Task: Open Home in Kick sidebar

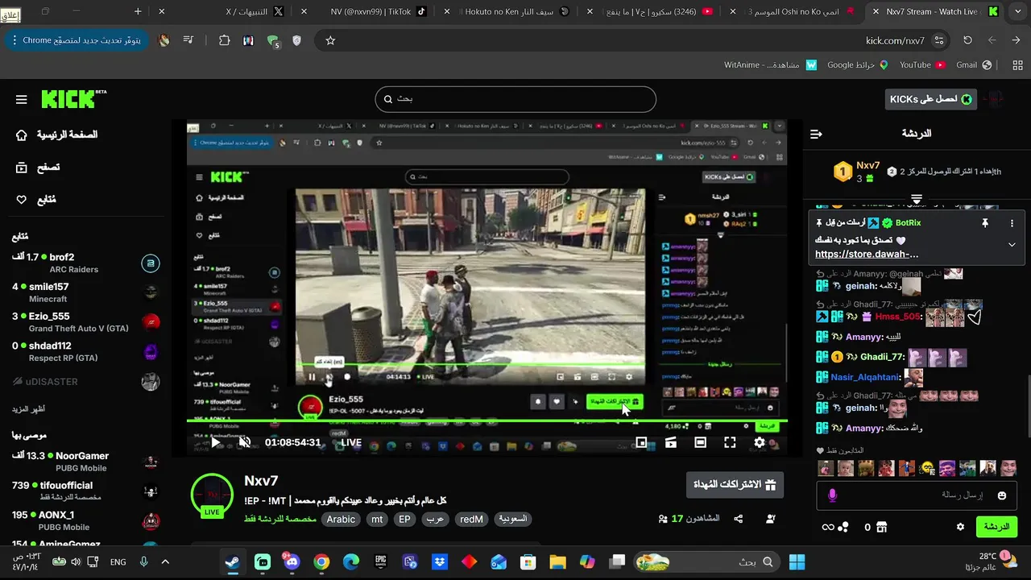Action: click(x=56, y=135)
